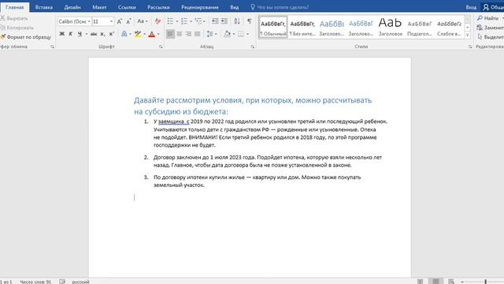Open Выделить selection options
This screenshot has width=504, height=284.
(491, 37)
